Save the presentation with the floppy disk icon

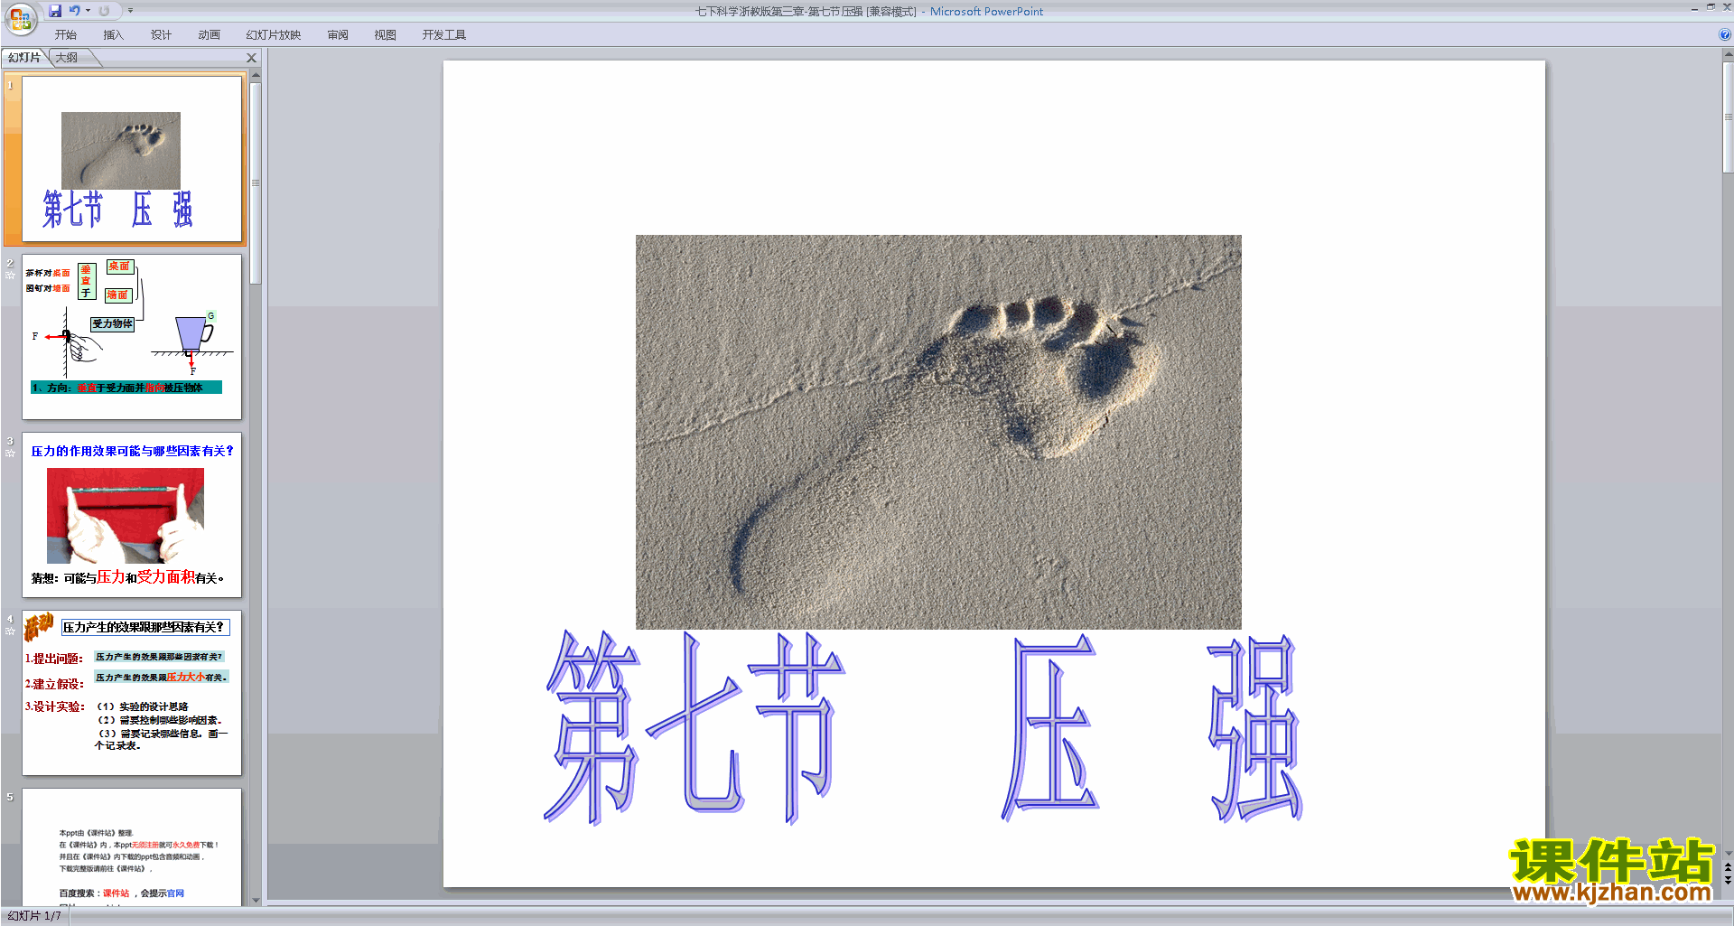pyautogui.click(x=55, y=11)
